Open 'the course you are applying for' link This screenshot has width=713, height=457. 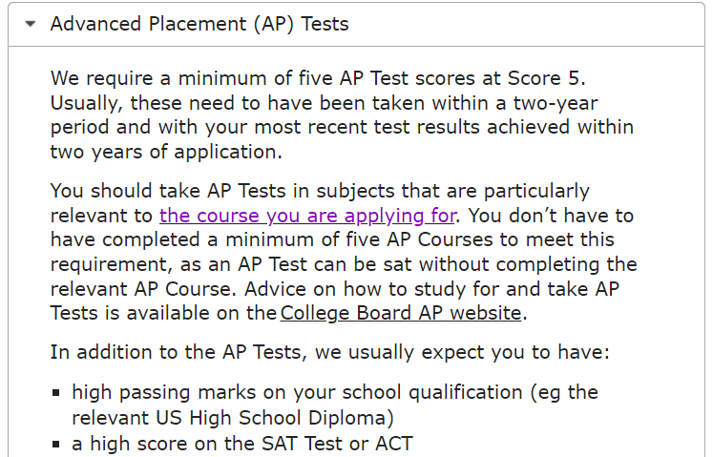click(x=307, y=216)
